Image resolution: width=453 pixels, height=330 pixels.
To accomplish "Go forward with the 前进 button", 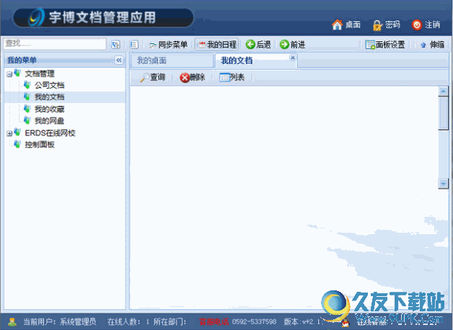I will tap(292, 45).
